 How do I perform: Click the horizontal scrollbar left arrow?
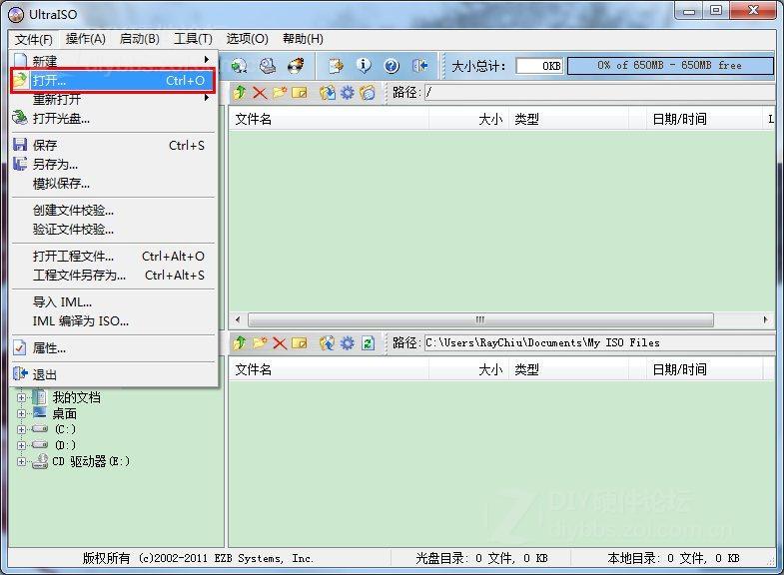click(238, 319)
